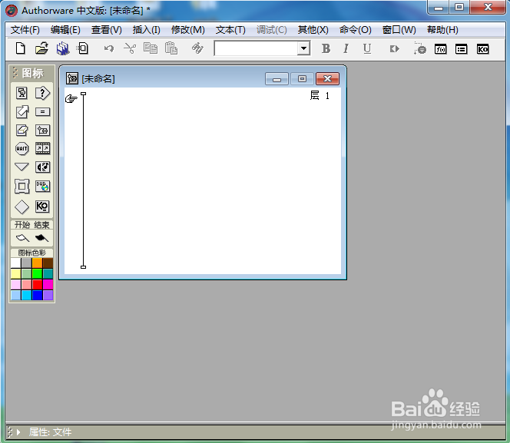Select the Digital Movie icon
Screen dimensions: 510x443
coord(42,148)
